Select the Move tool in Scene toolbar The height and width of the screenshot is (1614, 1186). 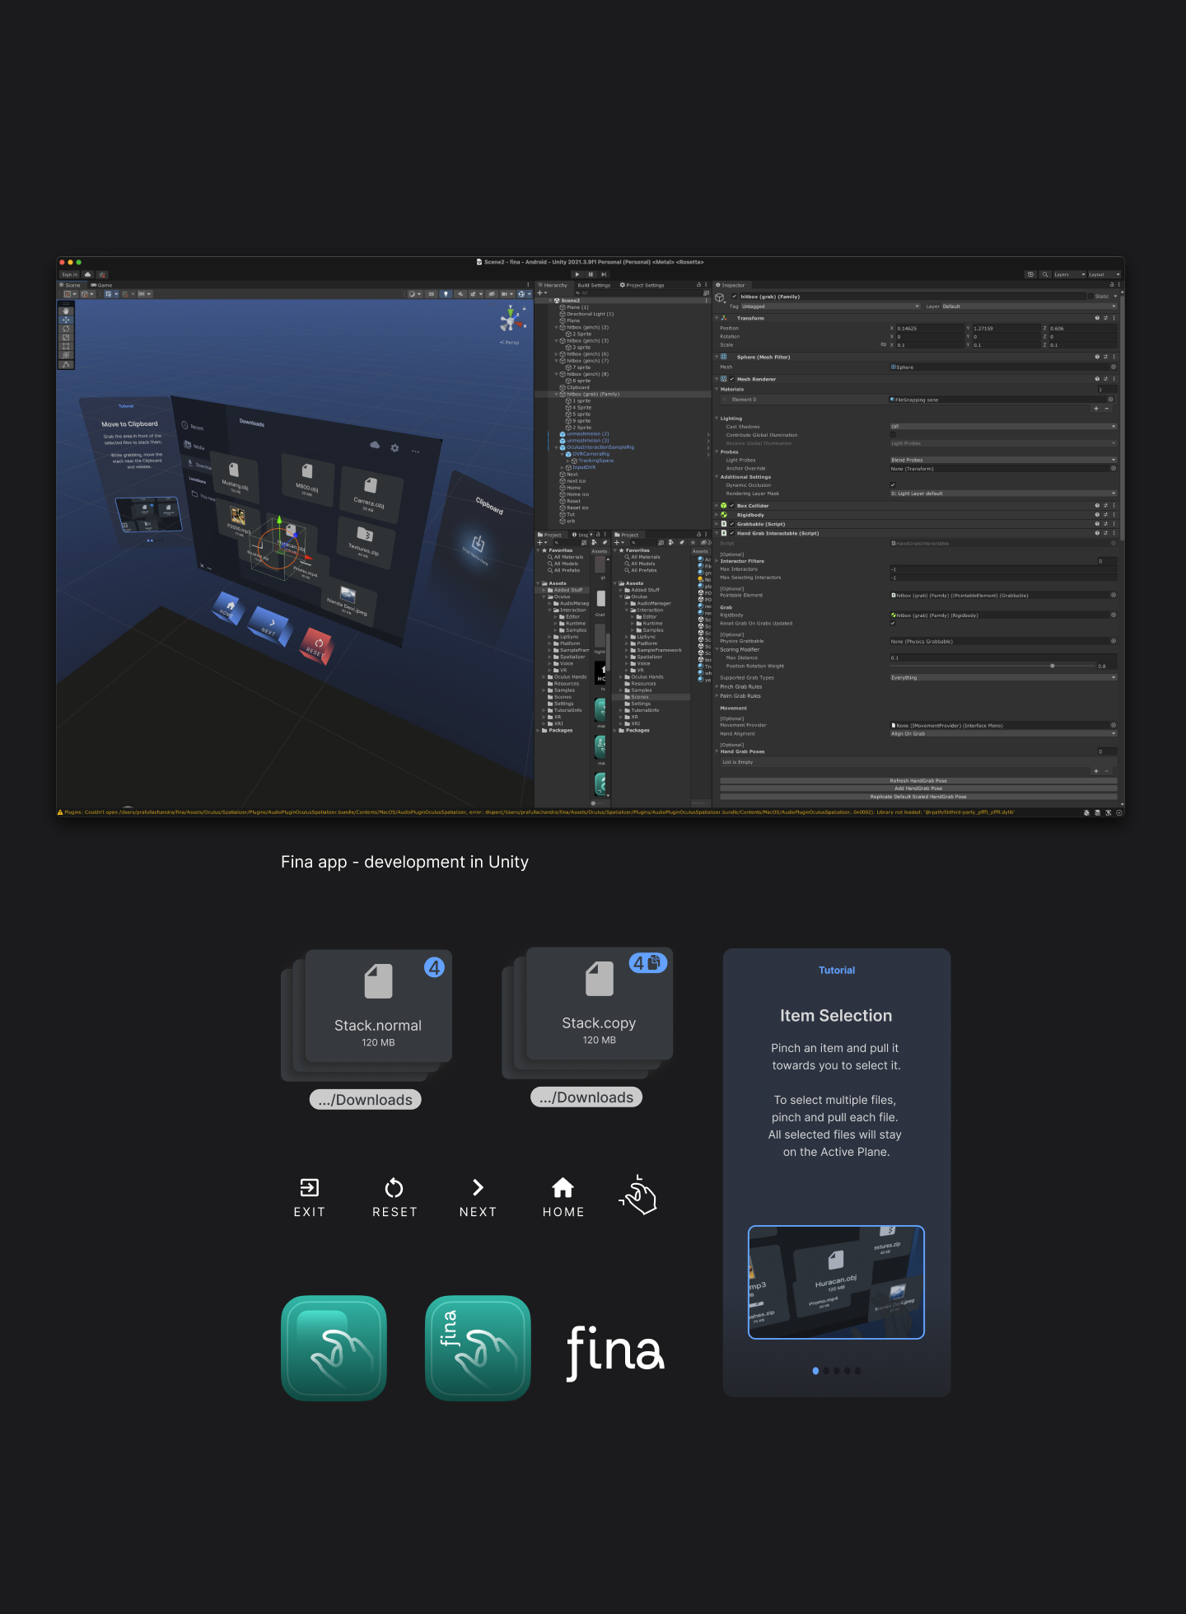[x=66, y=320]
